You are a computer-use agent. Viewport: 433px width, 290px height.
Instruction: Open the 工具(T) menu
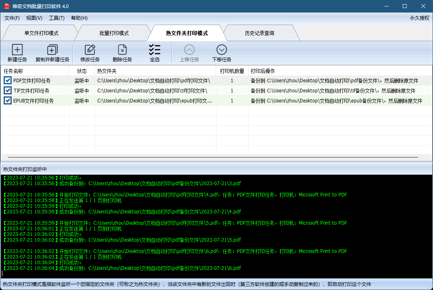point(57,18)
